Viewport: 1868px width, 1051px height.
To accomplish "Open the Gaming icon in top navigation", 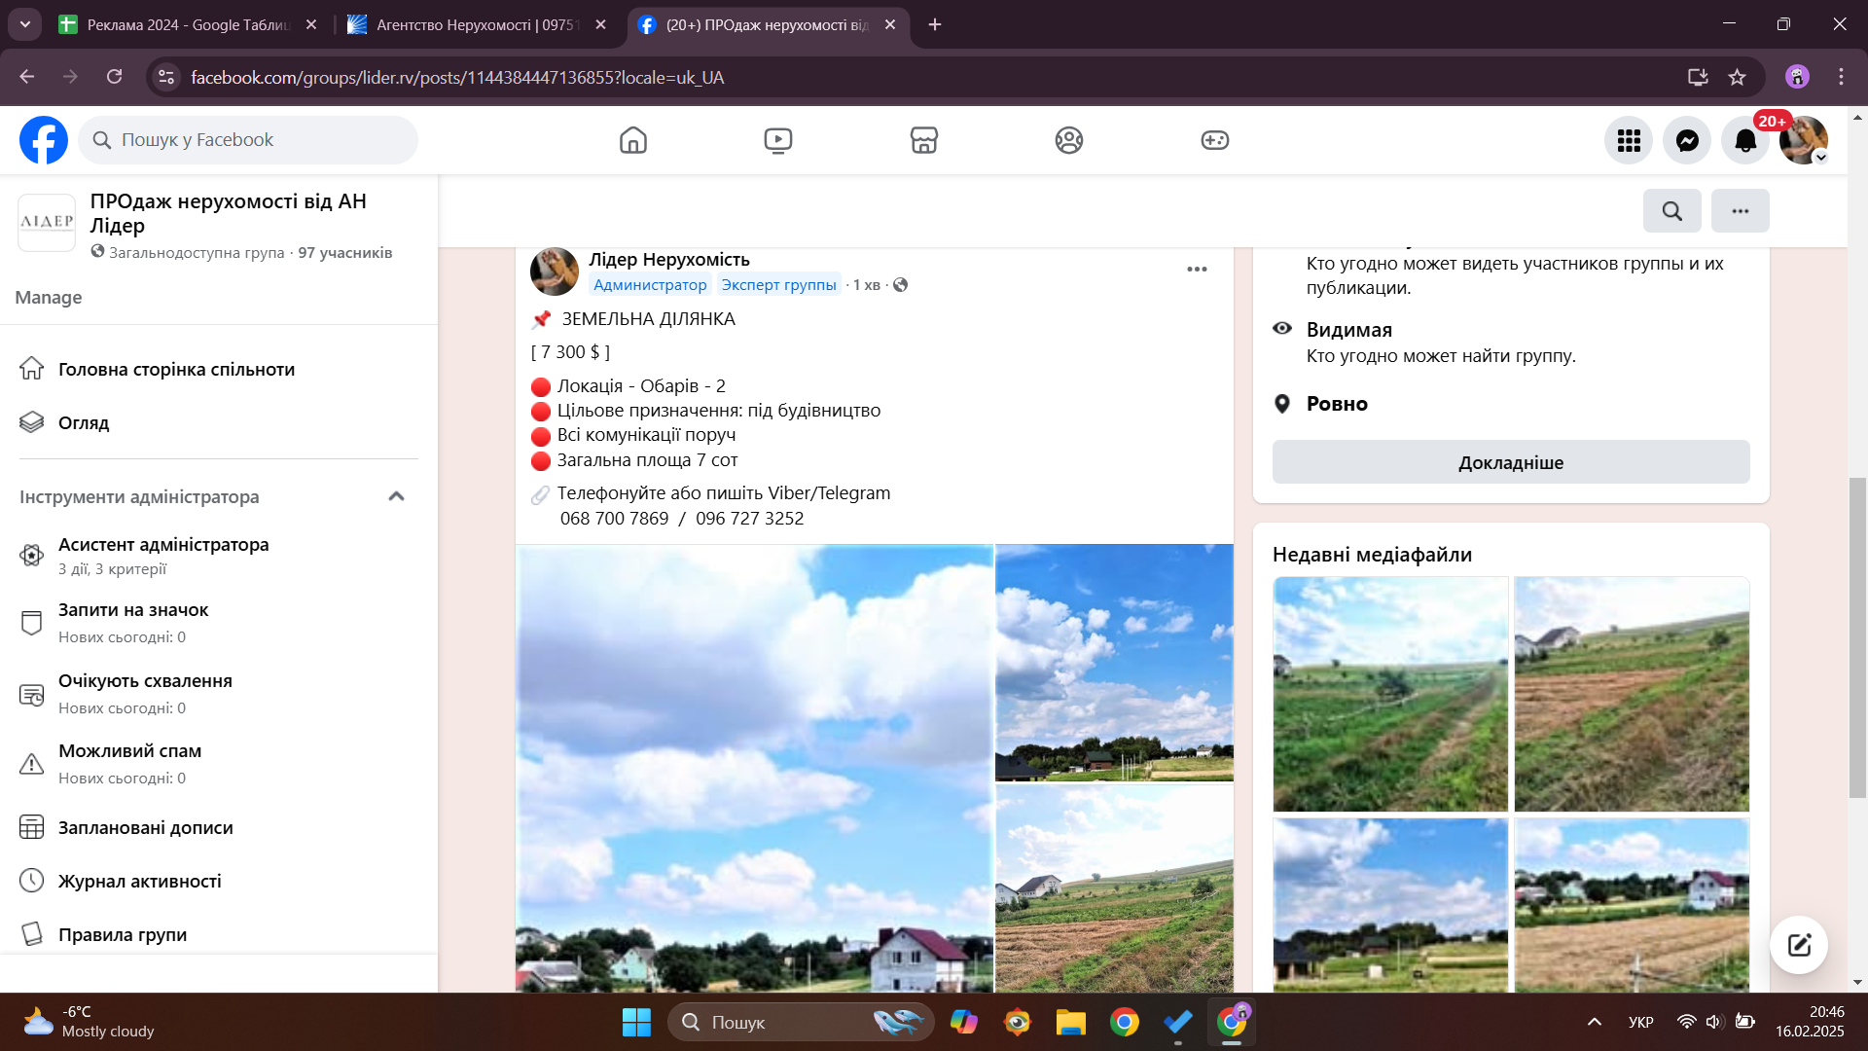I will [x=1214, y=140].
